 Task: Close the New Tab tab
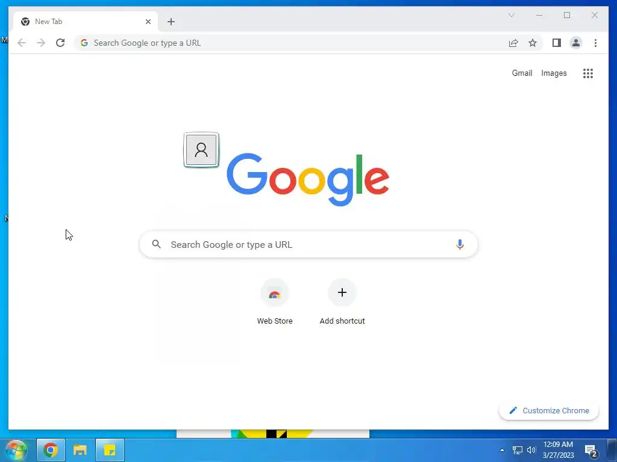(x=148, y=22)
